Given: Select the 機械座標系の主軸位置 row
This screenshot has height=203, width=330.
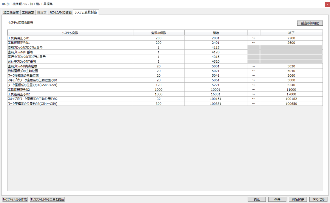Looking at the screenshot, I should coord(70,71).
